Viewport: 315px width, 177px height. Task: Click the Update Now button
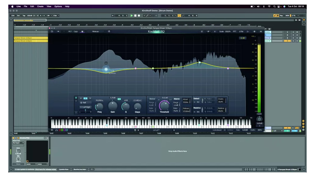point(64,169)
